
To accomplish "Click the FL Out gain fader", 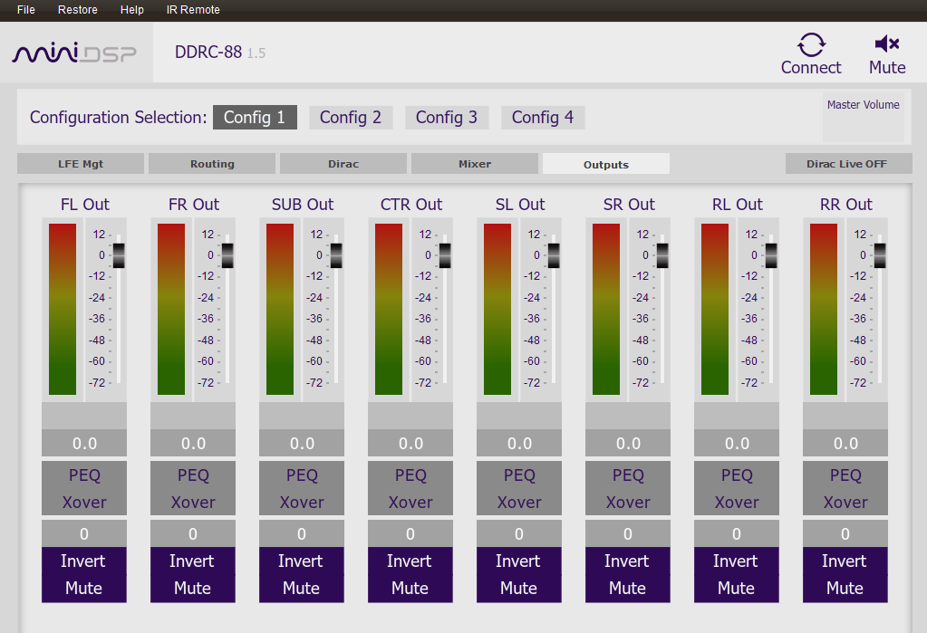I will click(x=119, y=255).
